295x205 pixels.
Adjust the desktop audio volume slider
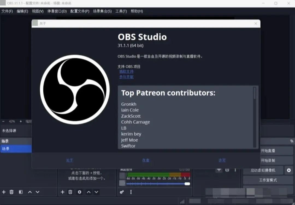[x=158, y=184]
